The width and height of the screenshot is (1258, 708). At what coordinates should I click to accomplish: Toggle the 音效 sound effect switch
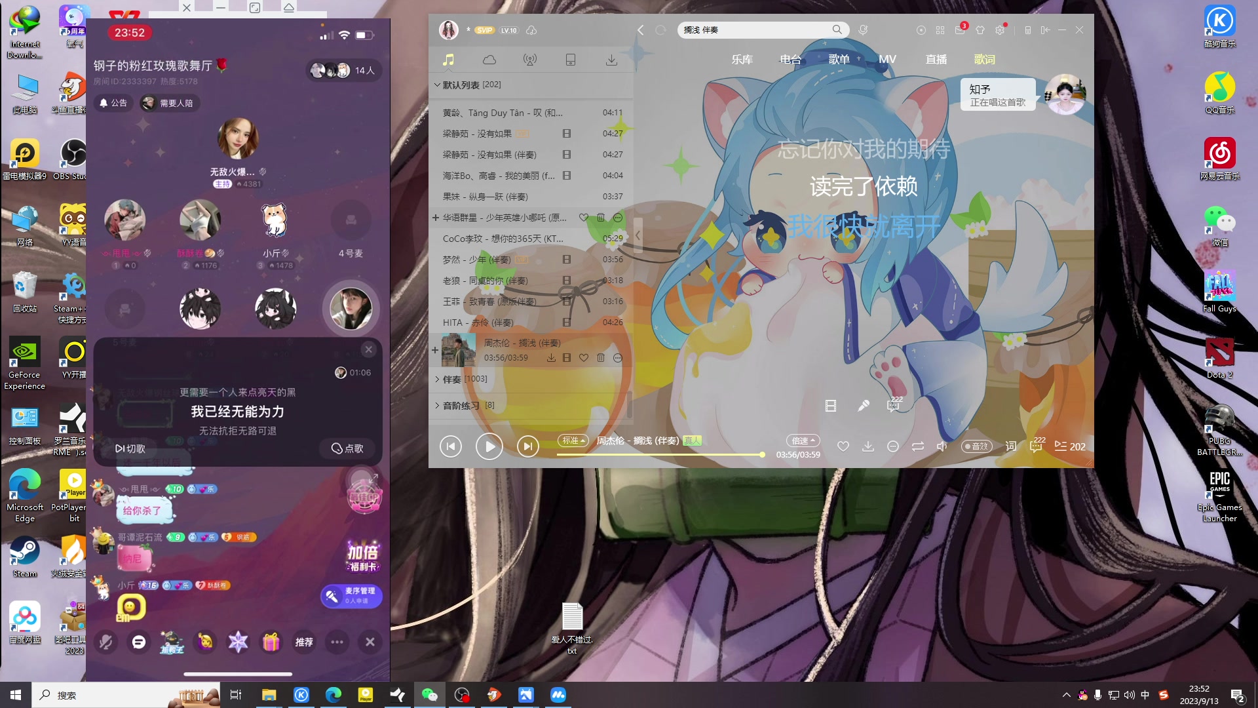977,446
